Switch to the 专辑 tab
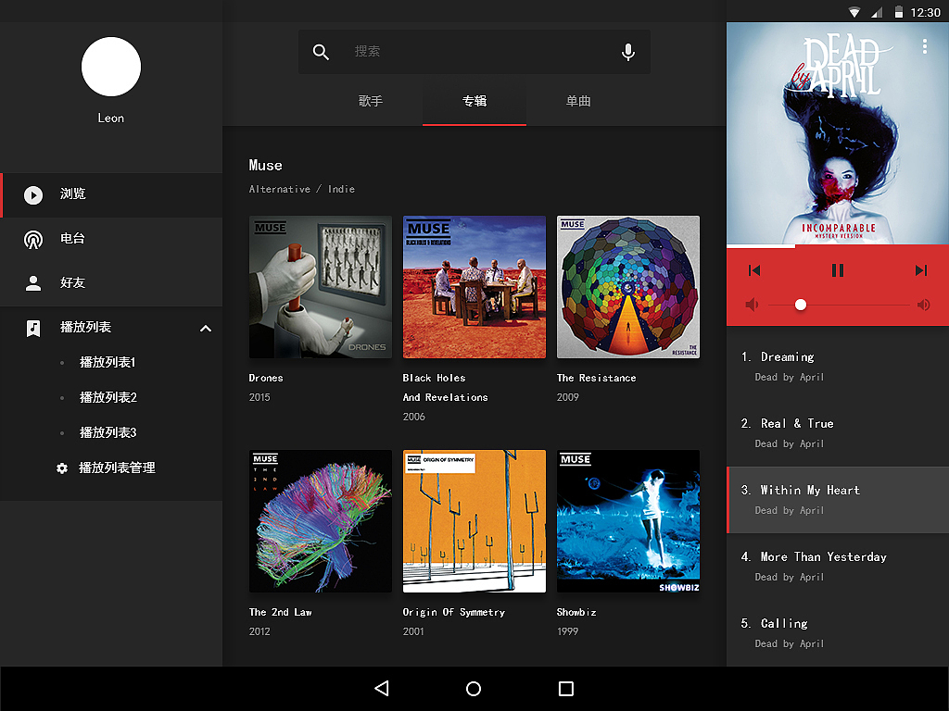 [x=474, y=101]
